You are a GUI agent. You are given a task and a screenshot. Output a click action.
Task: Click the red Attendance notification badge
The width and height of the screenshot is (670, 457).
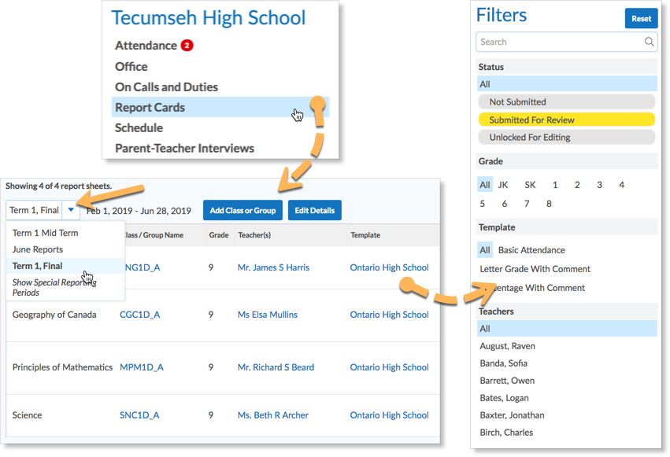(x=187, y=46)
